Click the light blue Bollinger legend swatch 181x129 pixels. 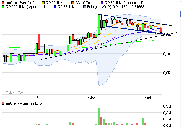point(85,7)
